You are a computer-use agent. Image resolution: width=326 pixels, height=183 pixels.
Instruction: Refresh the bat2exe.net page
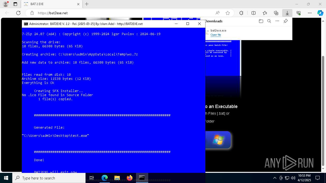18,13
